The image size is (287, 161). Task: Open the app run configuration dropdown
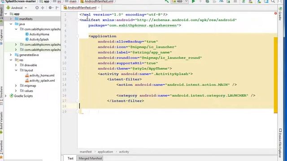click(x=179, y=1)
